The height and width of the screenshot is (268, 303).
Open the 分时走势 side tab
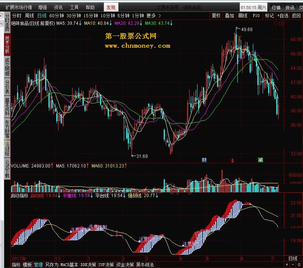[x=7, y=23]
